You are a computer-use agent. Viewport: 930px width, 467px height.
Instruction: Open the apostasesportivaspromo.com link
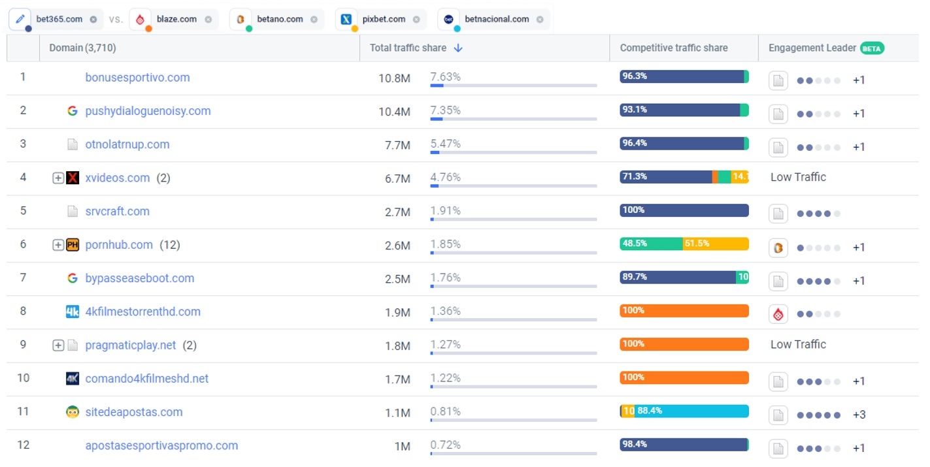161,446
